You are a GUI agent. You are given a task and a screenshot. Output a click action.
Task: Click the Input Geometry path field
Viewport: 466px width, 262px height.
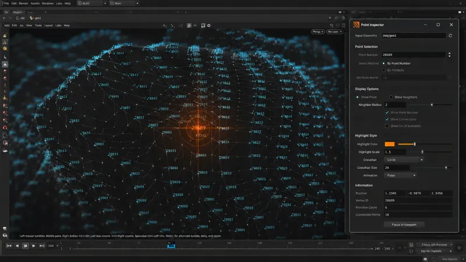tap(414, 36)
